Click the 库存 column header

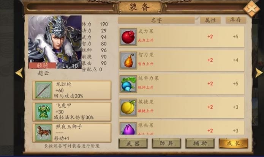pos(236,20)
